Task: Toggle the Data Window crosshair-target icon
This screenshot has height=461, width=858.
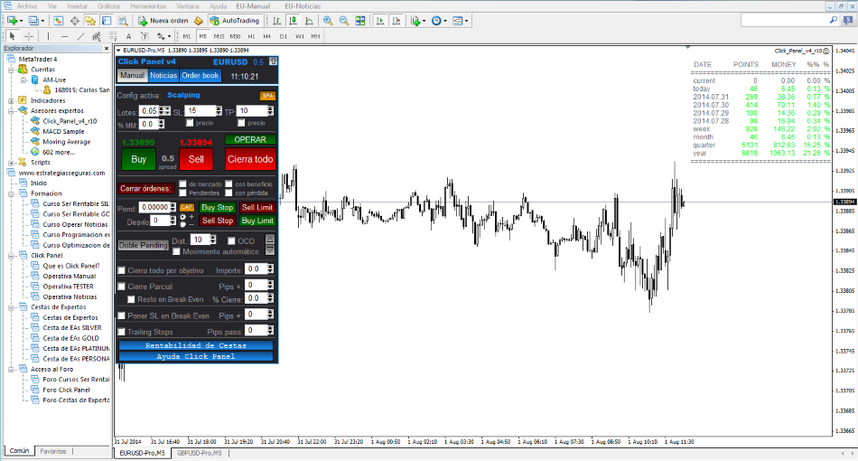Action: coord(74,21)
